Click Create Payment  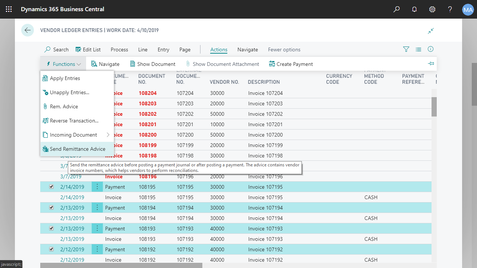click(x=291, y=64)
